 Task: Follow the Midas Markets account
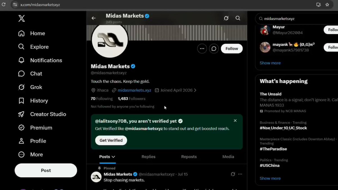(x=232, y=48)
